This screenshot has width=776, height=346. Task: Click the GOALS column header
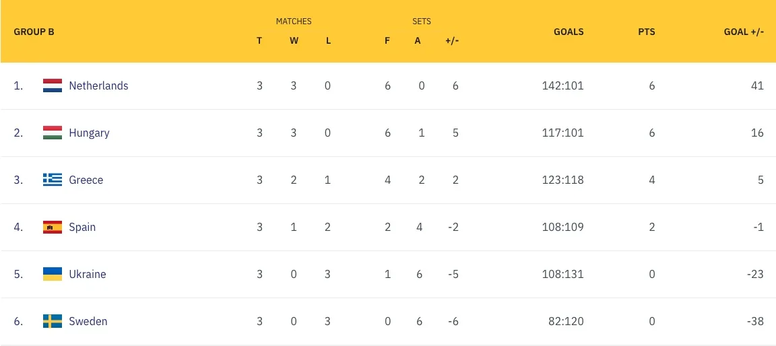(x=569, y=32)
